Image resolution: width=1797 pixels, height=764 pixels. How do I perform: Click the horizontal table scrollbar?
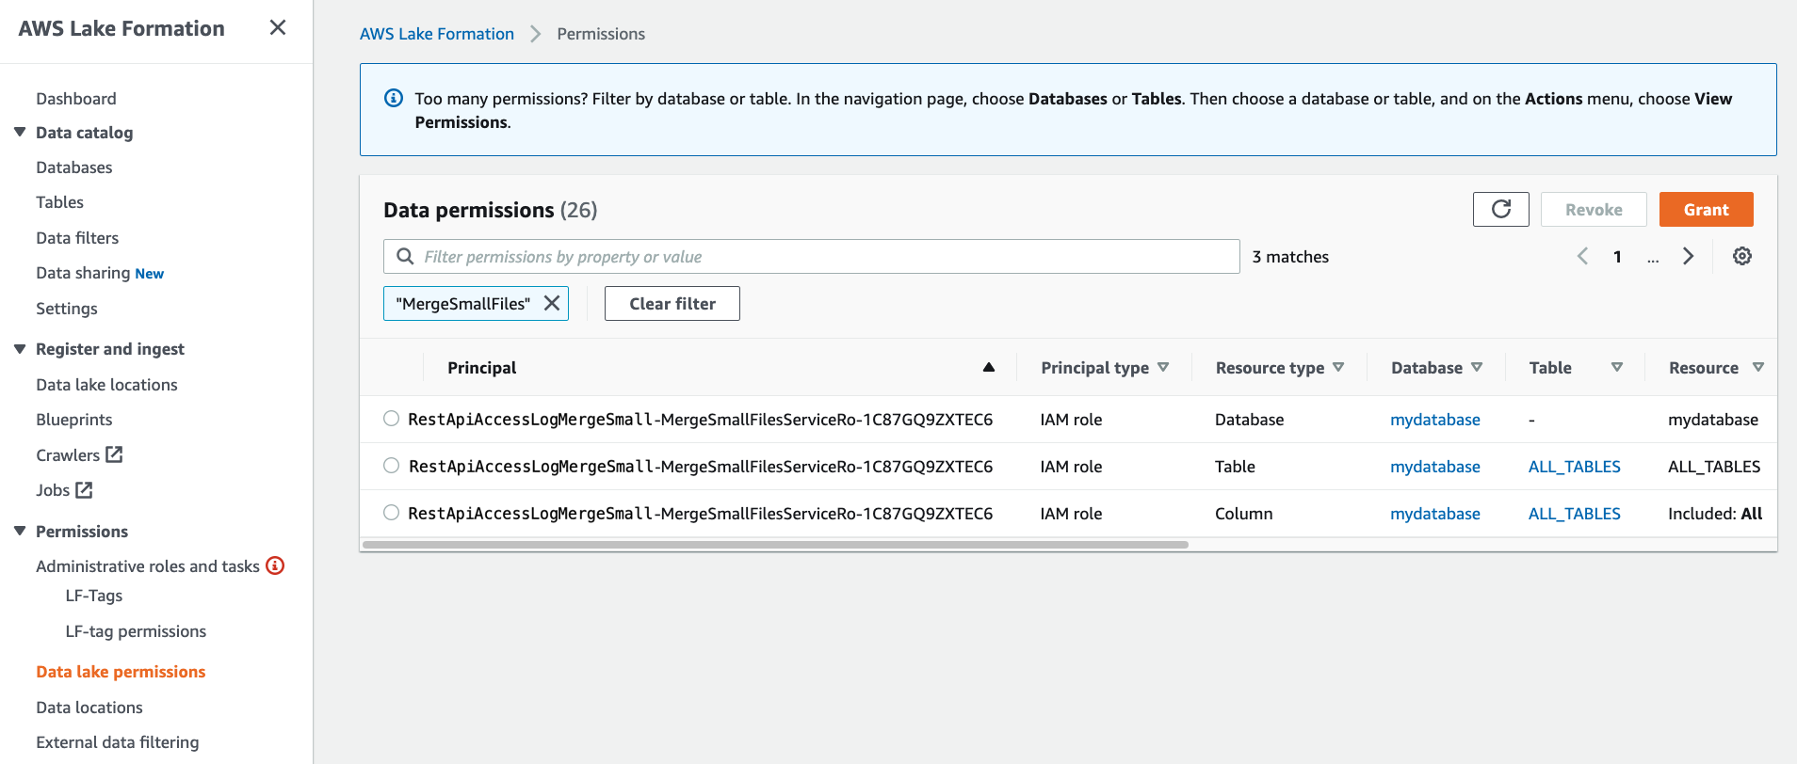point(775,544)
